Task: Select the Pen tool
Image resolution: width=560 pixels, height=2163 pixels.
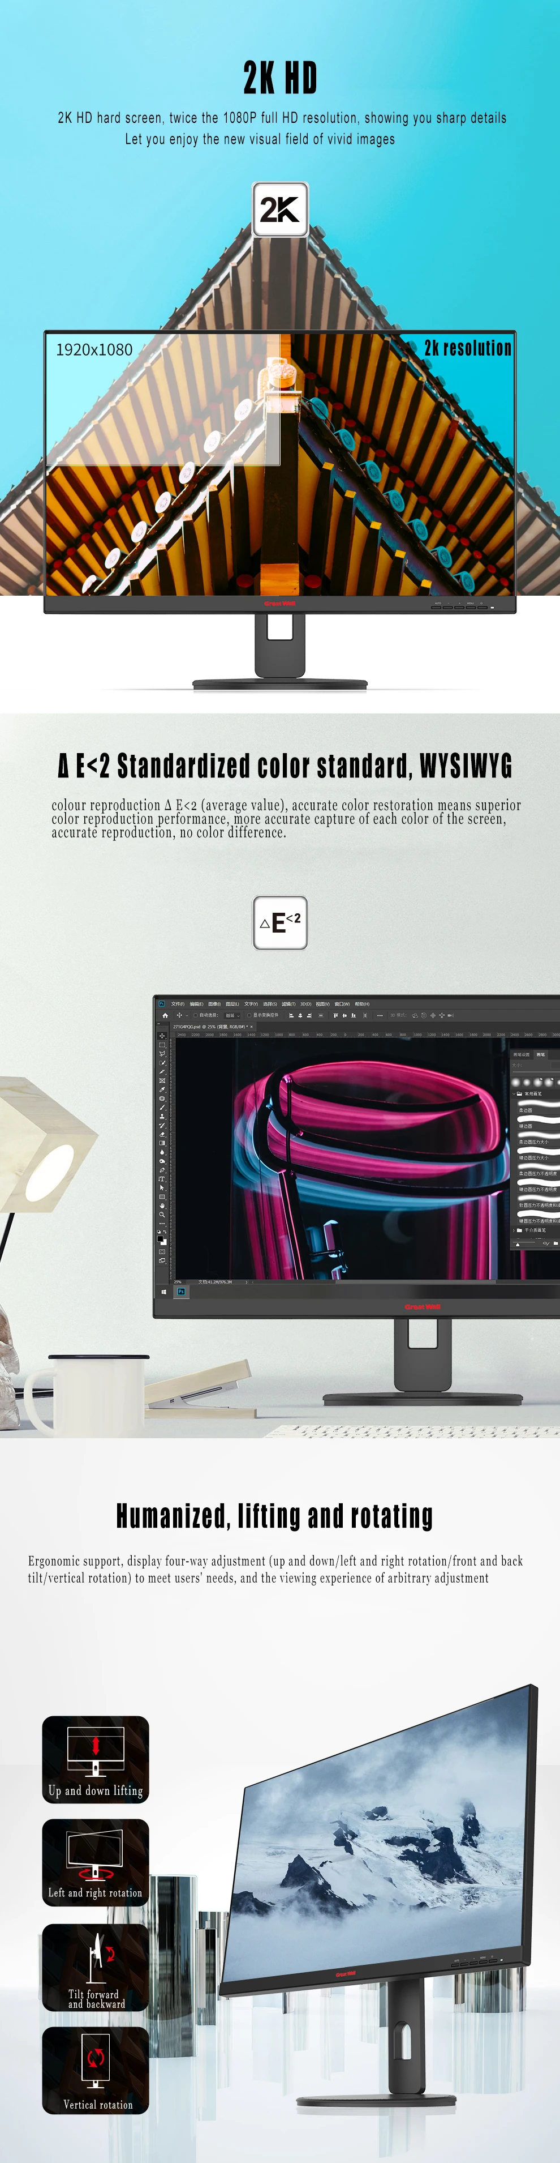Action: (x=162, y=1170)
